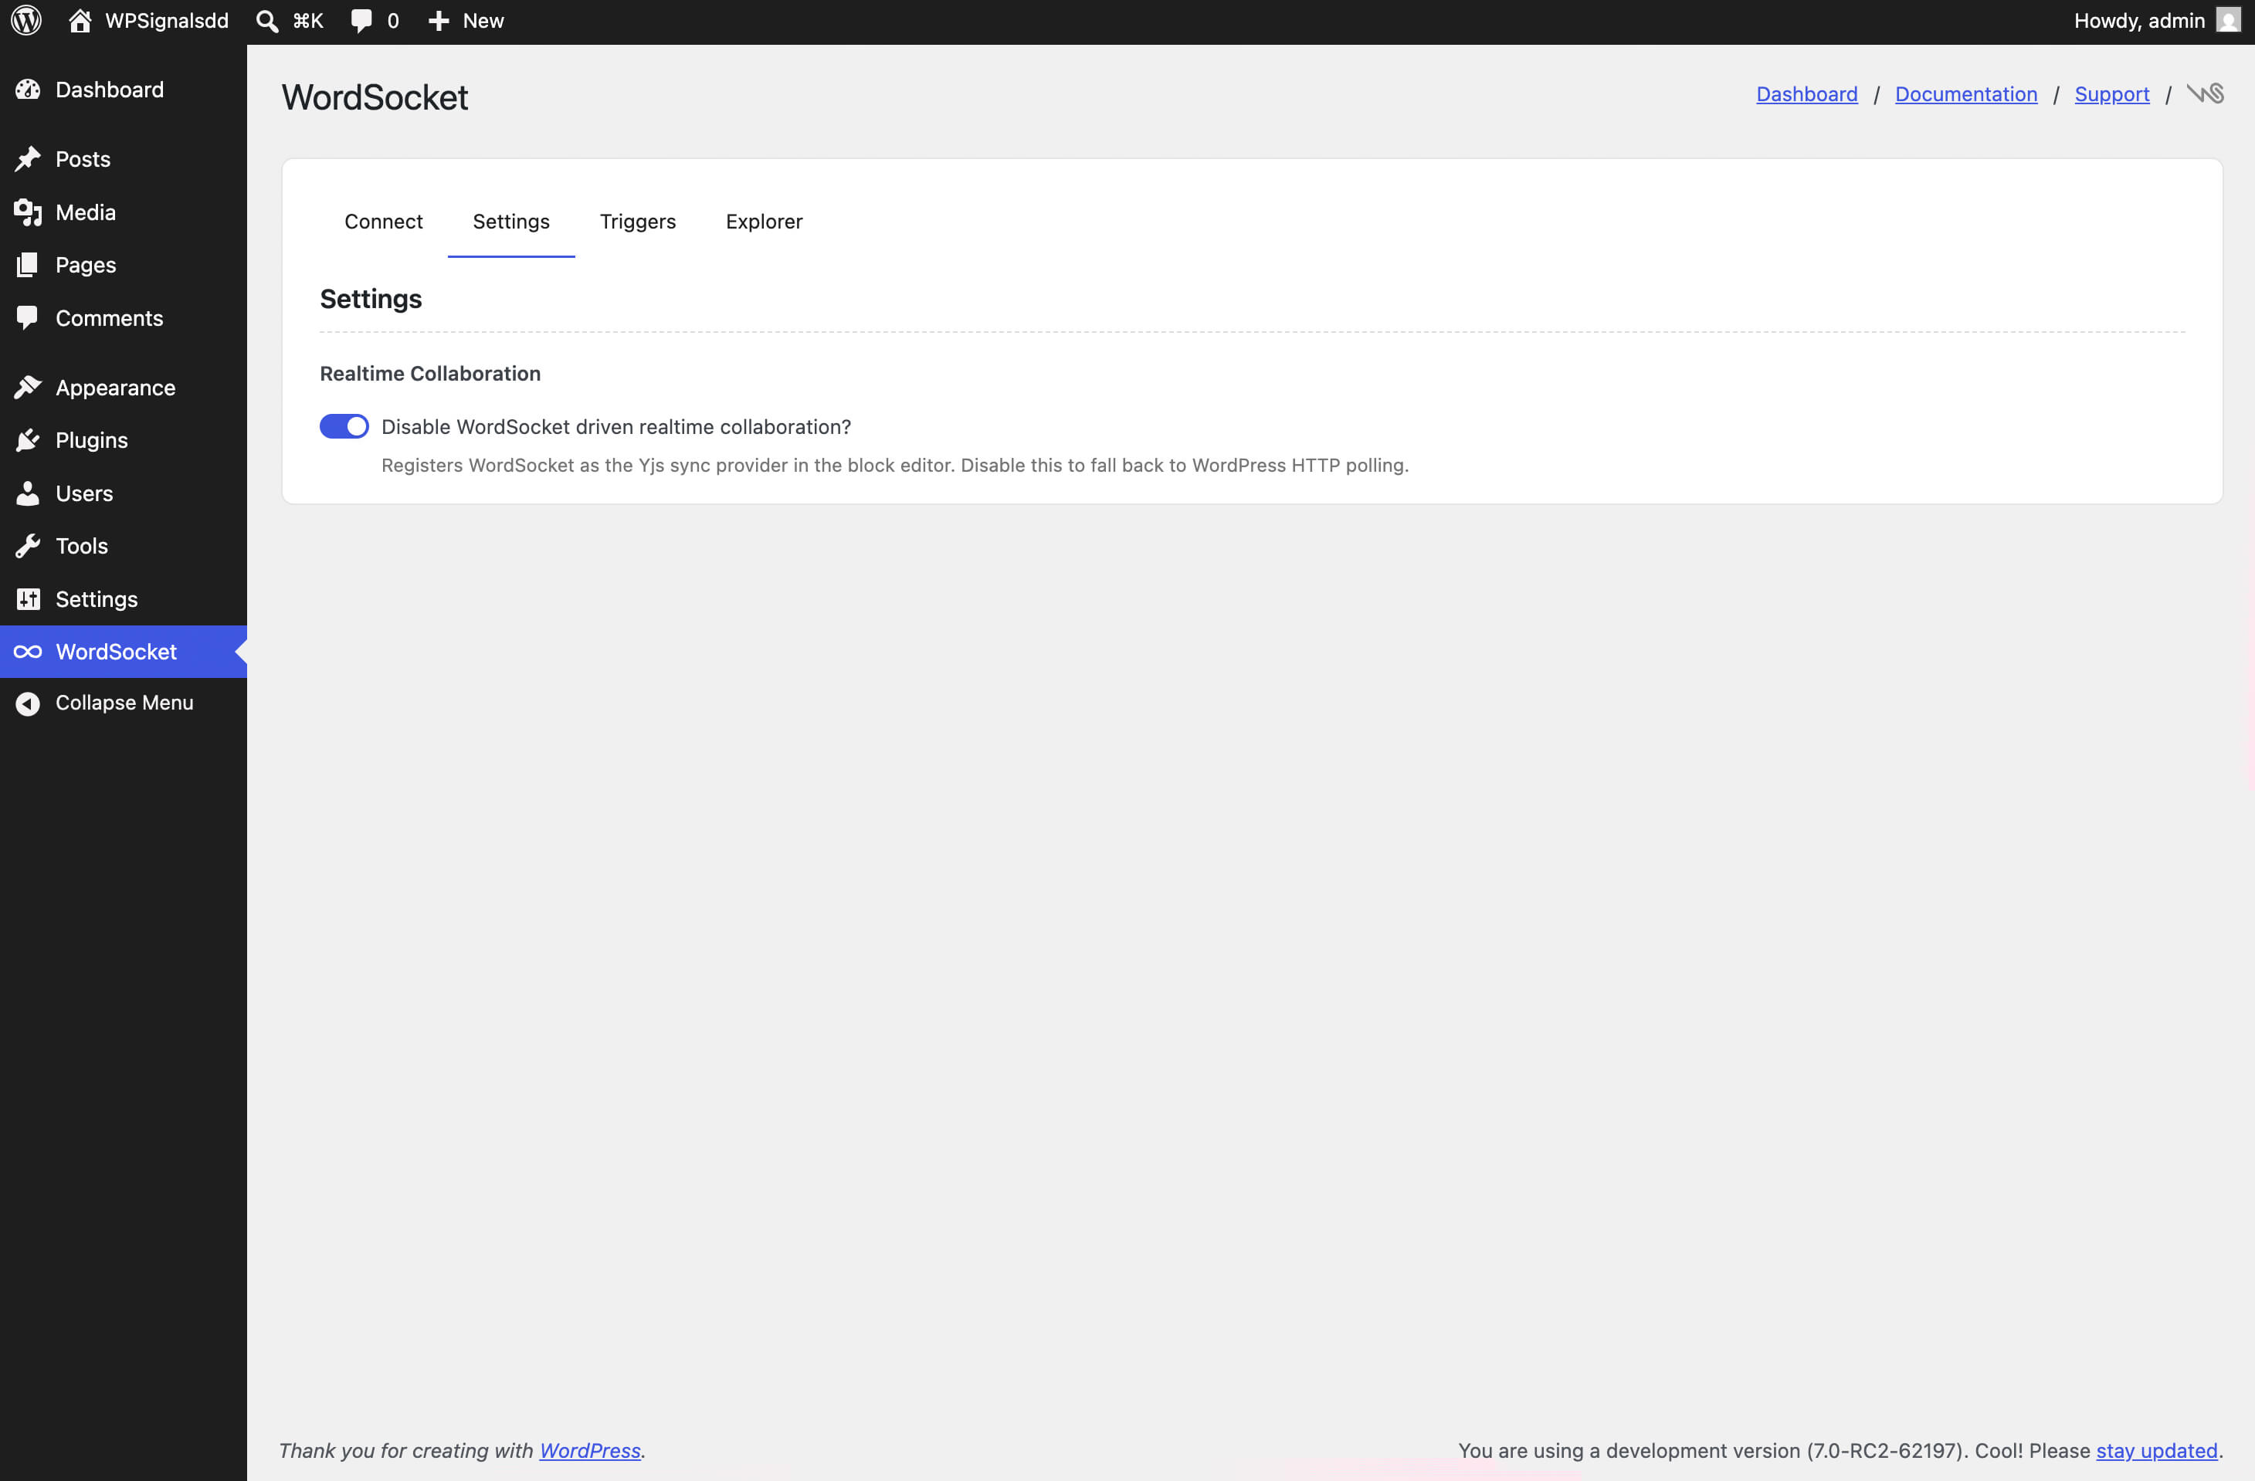The height and width of the screenshot is (1481, 2255).
Task: Open search with the magnifier icon
Action: 266,20
